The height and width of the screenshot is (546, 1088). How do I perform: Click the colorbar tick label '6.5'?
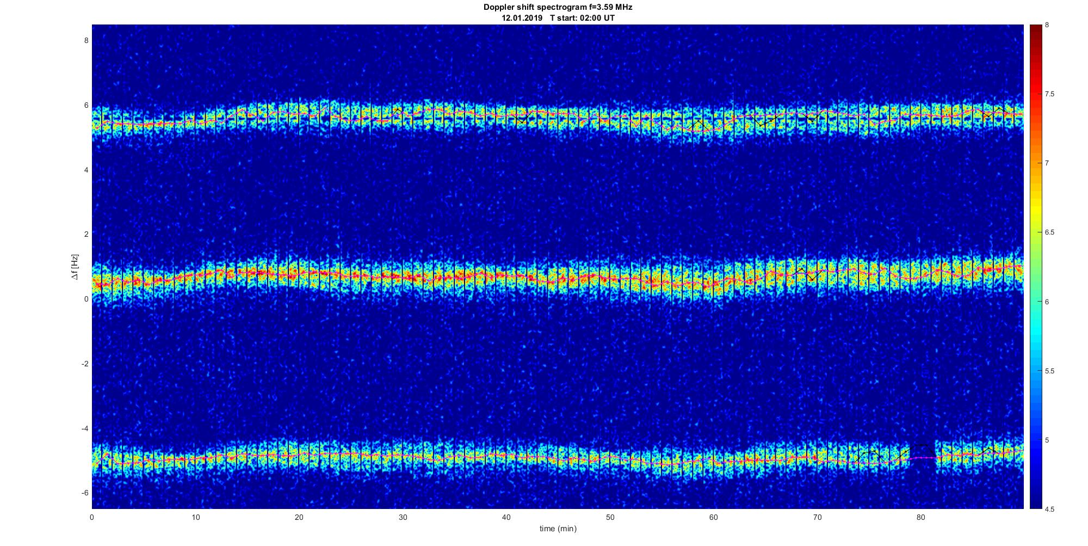coord(1049,232)
